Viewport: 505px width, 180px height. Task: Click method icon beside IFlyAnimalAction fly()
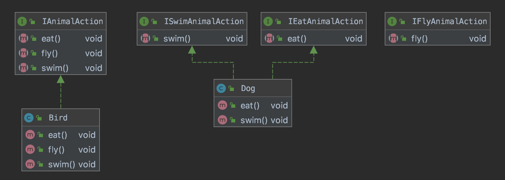393,38
